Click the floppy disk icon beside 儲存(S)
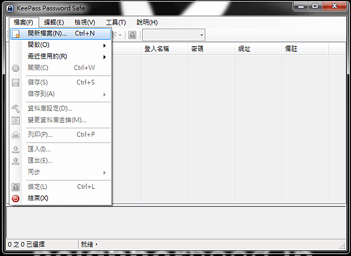 point(16,82)
